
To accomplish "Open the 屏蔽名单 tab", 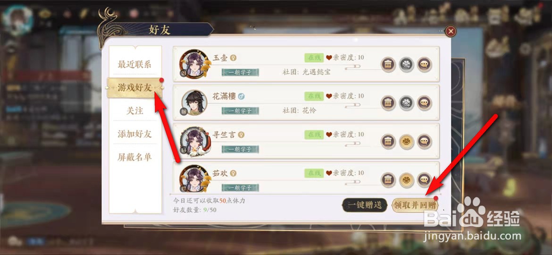I will 134,157.
